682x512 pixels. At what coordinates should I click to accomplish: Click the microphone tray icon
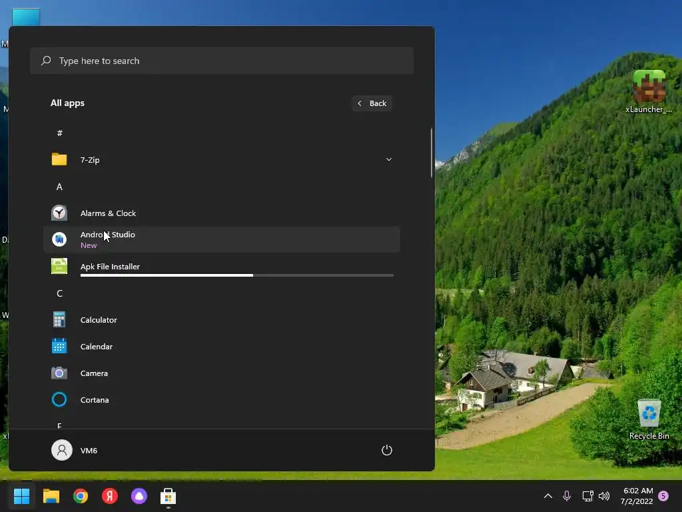[x=567, y=495]
